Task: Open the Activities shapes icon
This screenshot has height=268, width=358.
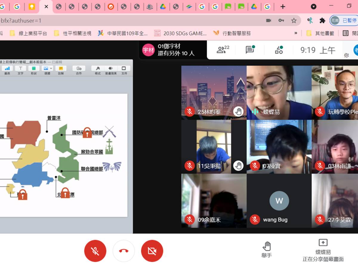Action: tap(279, 50)
